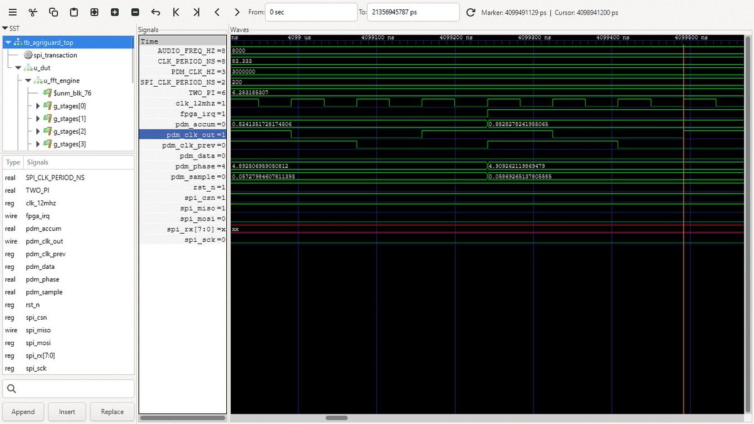The image size is (754, 424).
Task: Click the Copy traces toolbar icon
Action: click(x=53, y=12)
